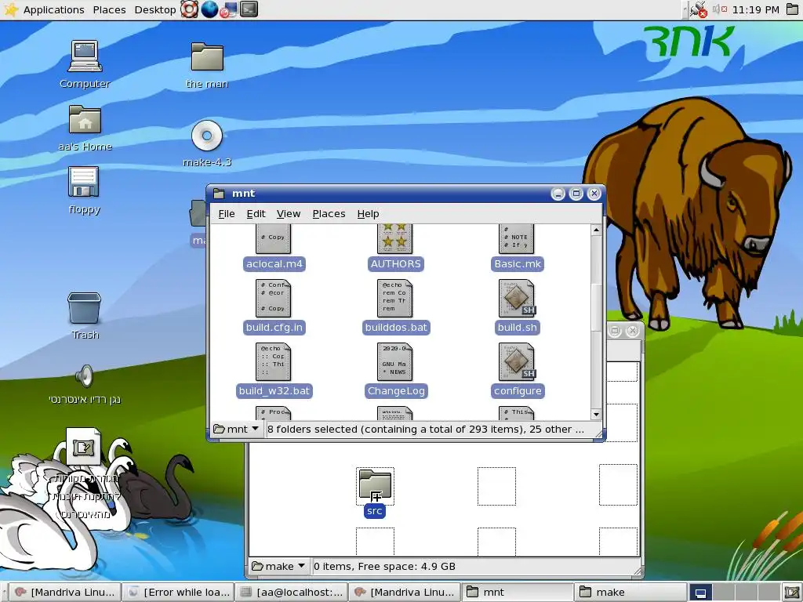Select the Basic.mk file icon
The height and width of the screenshot is (602, 803).
(517, 238)
